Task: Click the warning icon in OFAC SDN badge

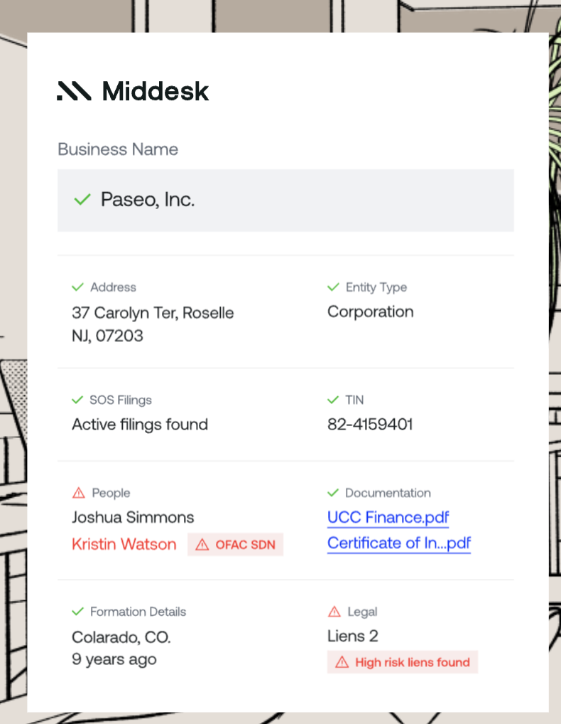Action: [x=202, y=545]
